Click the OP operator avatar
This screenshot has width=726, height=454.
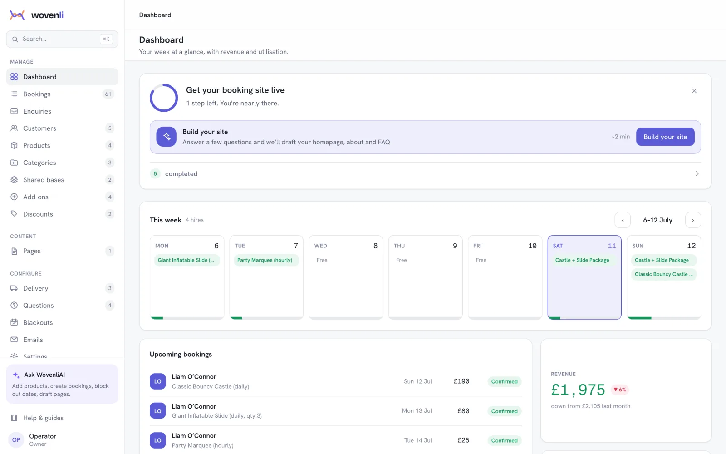[16, 440]
